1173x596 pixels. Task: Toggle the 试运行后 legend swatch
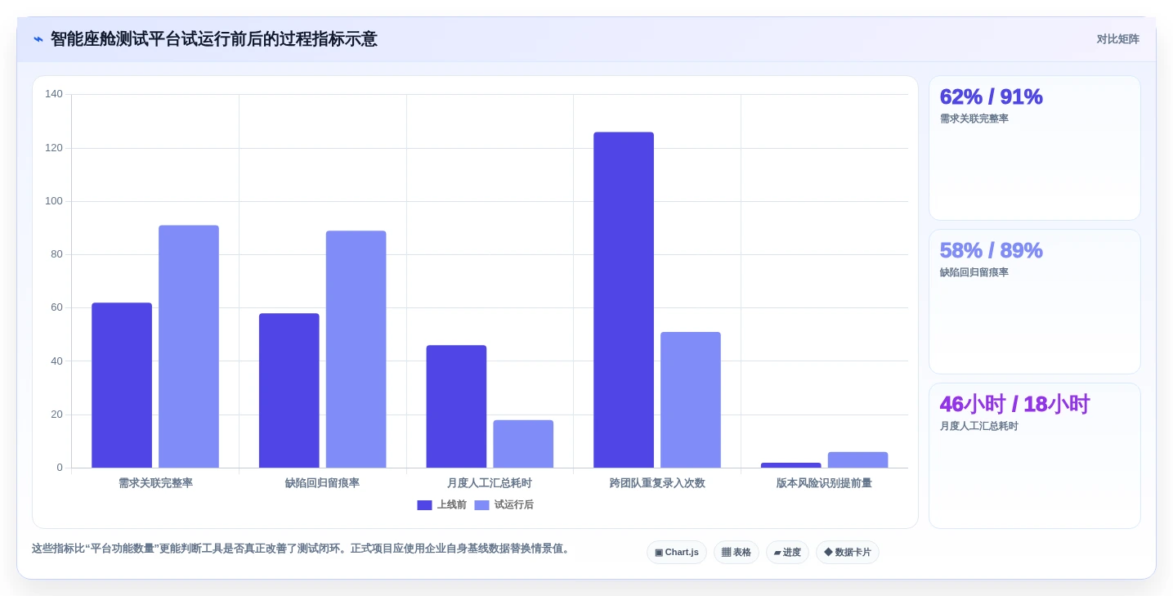point(481,505)
